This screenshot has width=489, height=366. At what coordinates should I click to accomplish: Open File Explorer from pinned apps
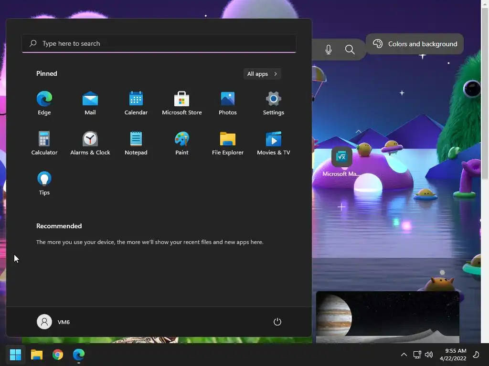point(228,143)
